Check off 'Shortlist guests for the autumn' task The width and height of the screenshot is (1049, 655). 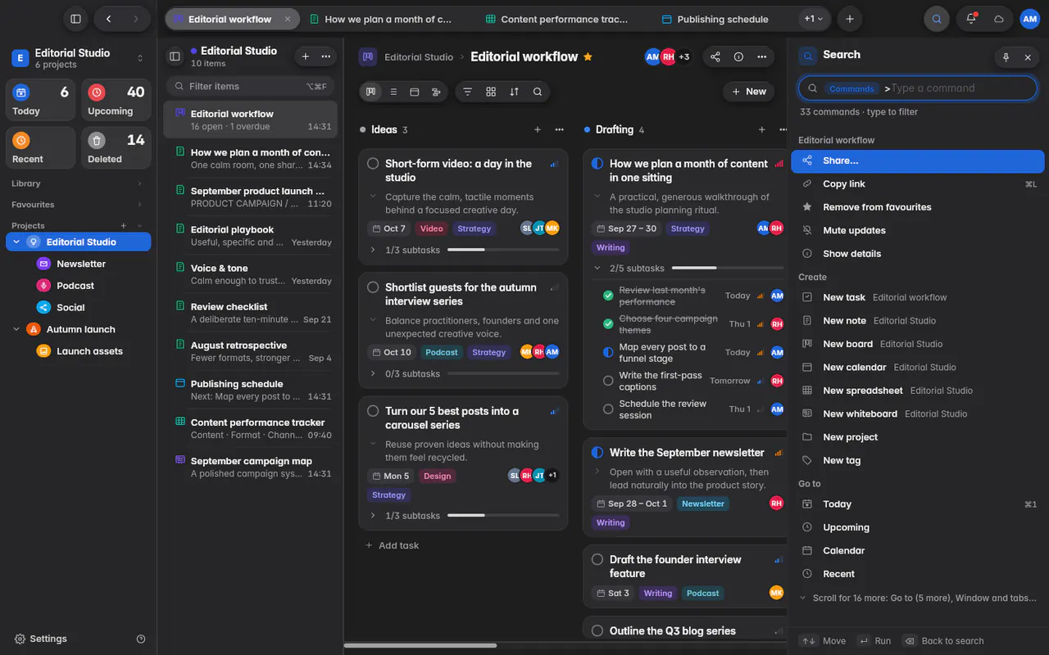click(373, 287)
